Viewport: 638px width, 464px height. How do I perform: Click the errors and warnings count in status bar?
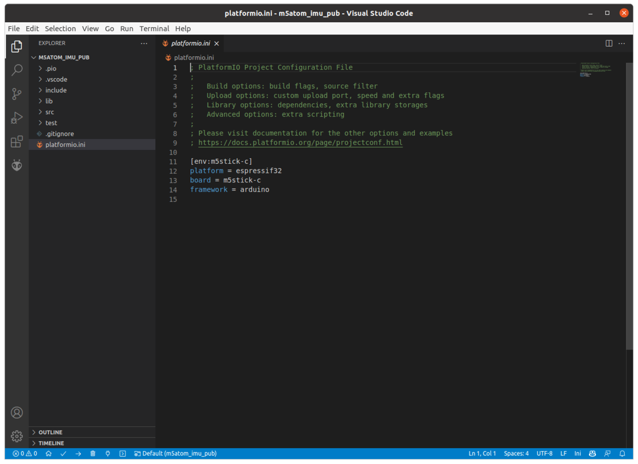25,453
